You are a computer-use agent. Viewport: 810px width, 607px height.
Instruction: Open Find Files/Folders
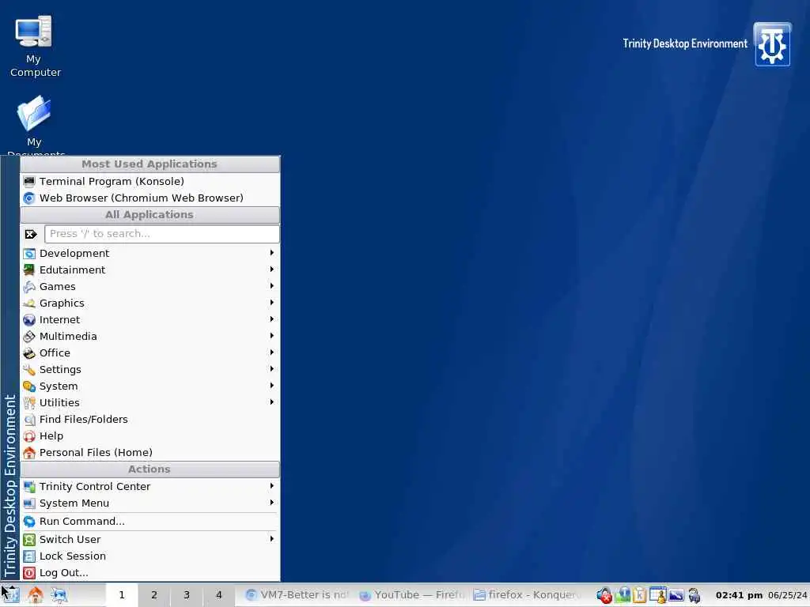click(x=150, y=419)
